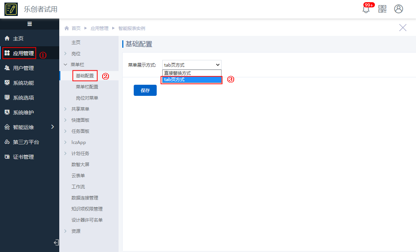Click the 保存 button

(145, 90)
